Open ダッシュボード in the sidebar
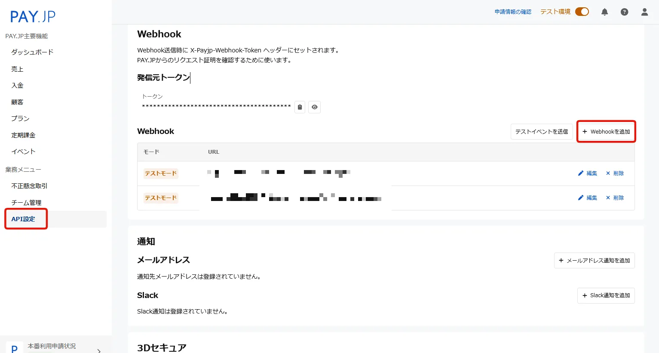This screenshot has height=353, width=659. (x=32, y=52)
